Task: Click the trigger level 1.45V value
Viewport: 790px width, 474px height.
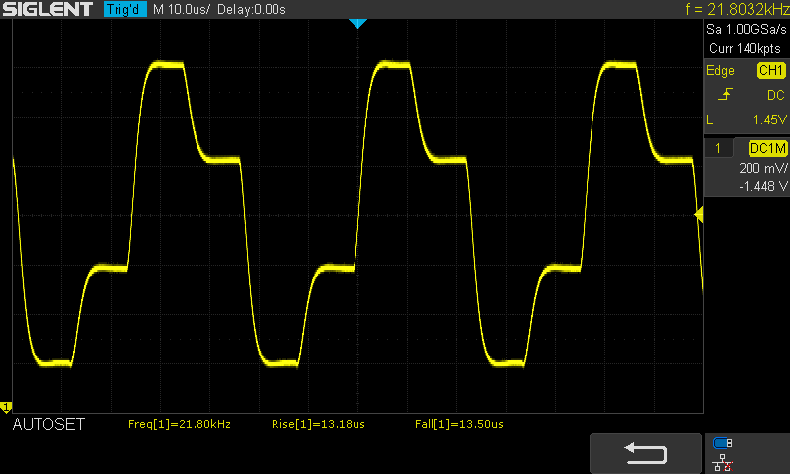Action: pos(769,119)
